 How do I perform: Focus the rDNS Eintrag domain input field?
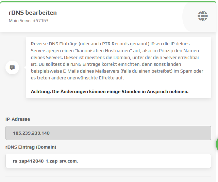(108, 161)
